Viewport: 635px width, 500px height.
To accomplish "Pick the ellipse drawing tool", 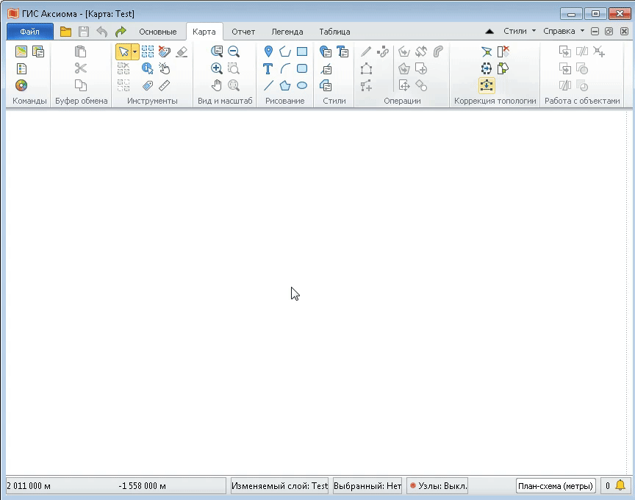I will click(302, 85).
